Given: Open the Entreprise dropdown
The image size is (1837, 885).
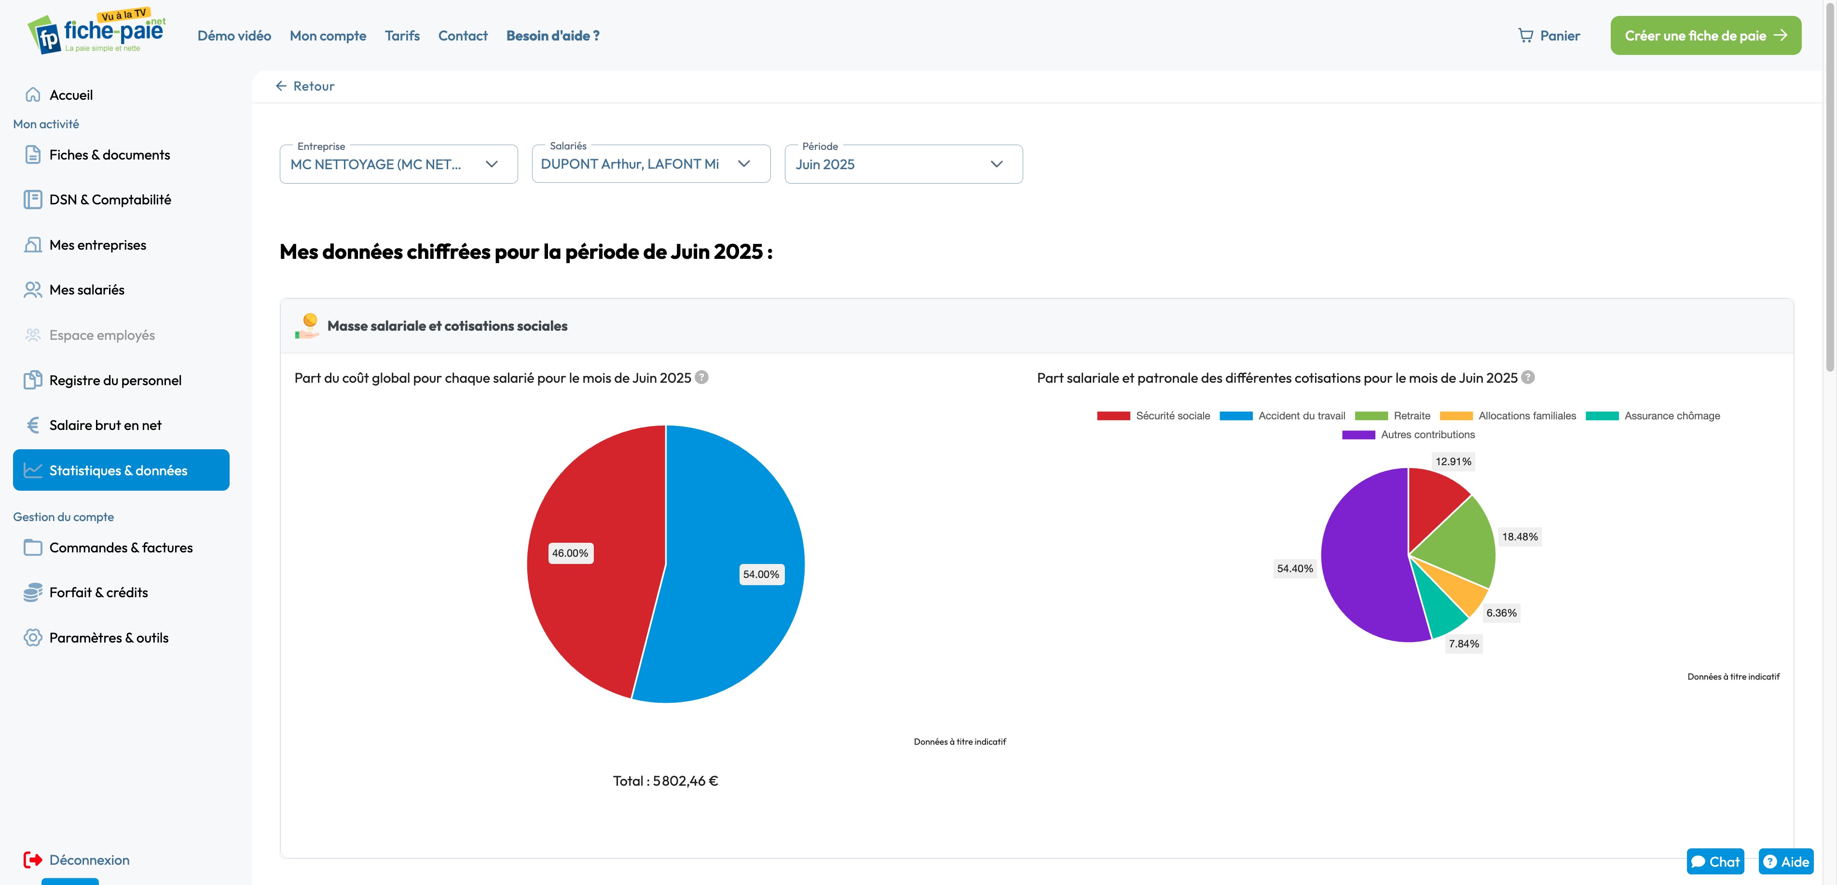Looking at the screenshot, I should pyautogui.click(x=398, y=164).
